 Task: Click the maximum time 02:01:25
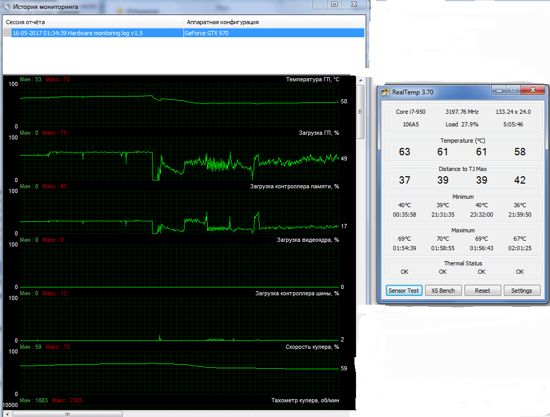tap(520, 248)
